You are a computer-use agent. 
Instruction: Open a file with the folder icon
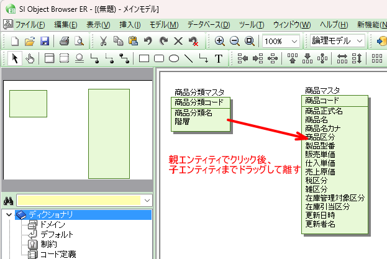coord(30,41)
